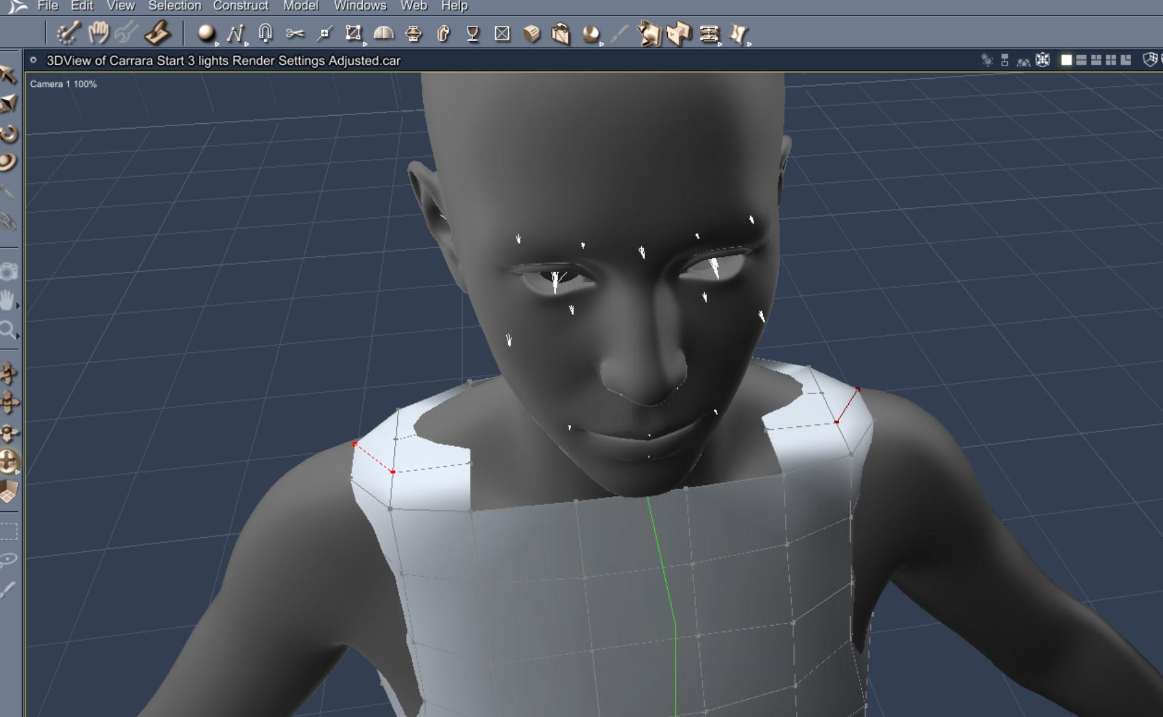Open the Edit menu

pos(82,6)
